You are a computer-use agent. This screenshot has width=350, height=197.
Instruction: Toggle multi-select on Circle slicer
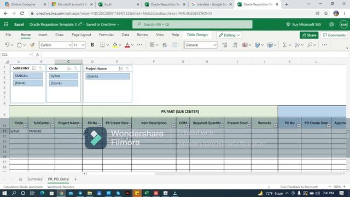(x=69, y=68)
